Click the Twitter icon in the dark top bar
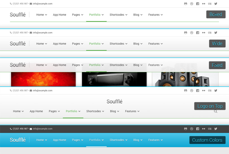This screenshot has width=229, height=154. [x=216, y=129]
